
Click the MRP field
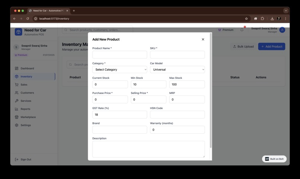coord(187,100)
